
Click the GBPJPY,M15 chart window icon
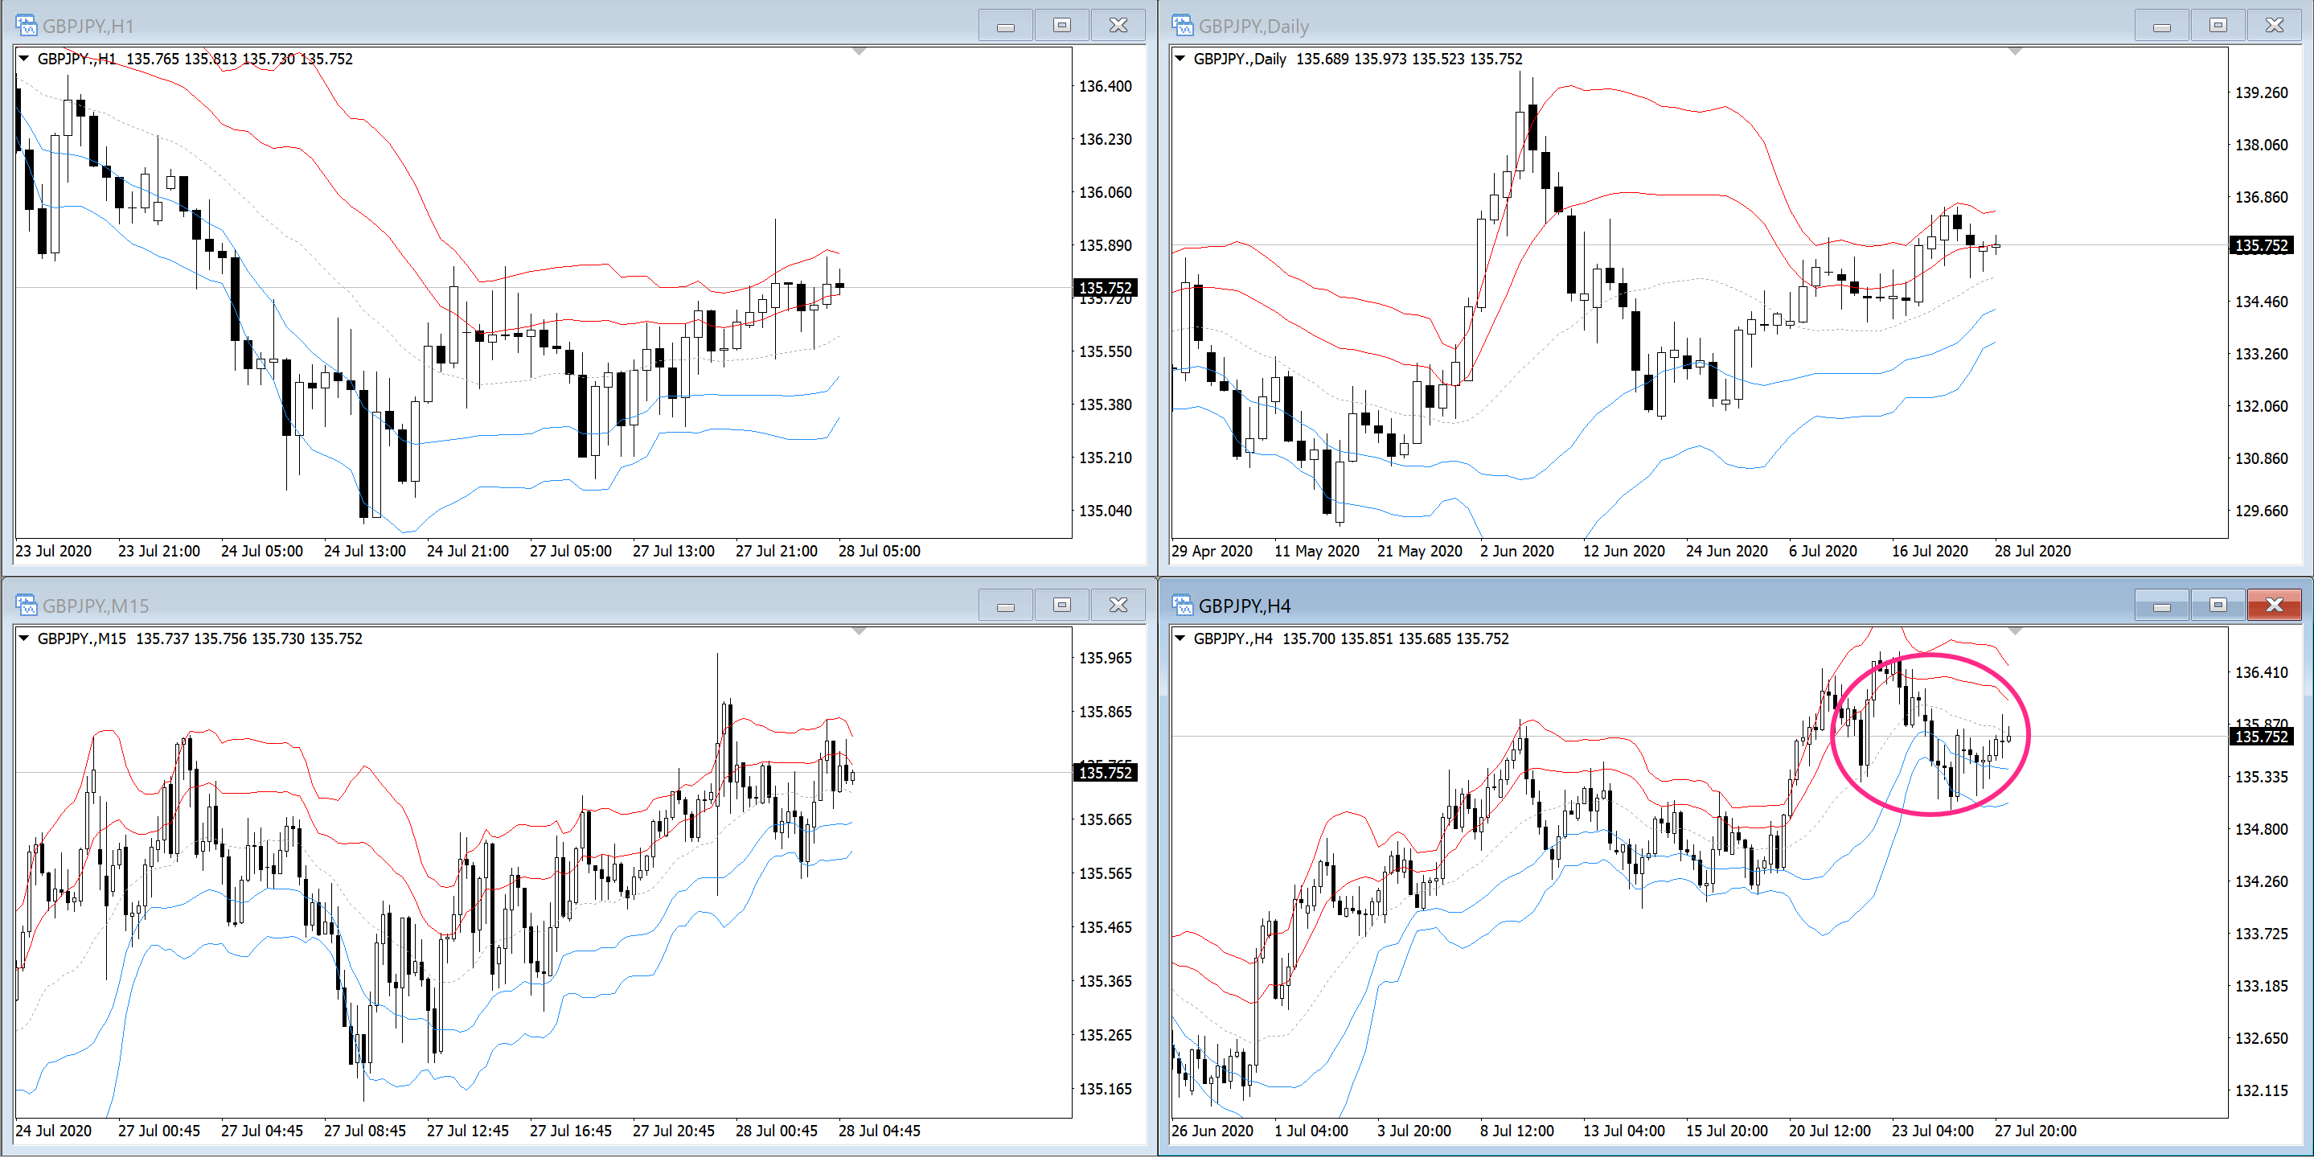click(x=26, y=606)
